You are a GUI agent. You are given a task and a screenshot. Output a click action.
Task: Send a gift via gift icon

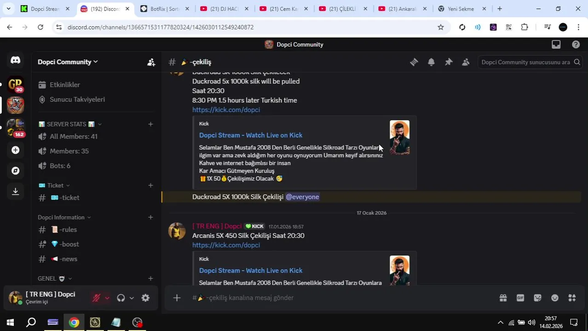[x=503, y=298]
